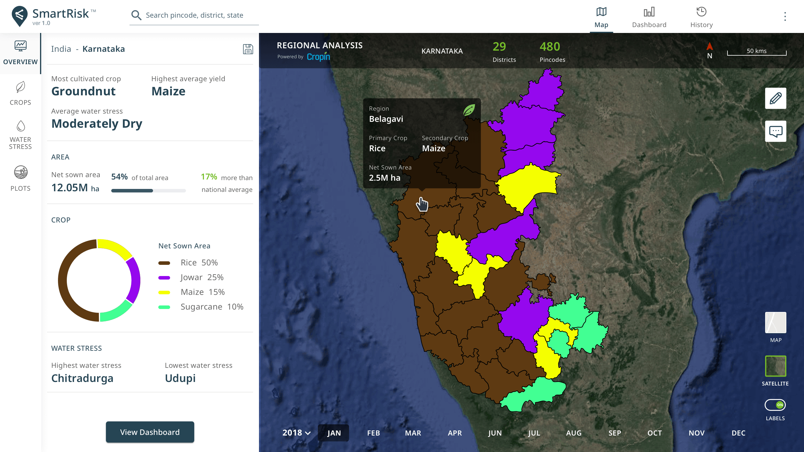The image size is (804, 452).
Task: Expand the 2018 year dropdown
Action: [x=296, y=433]
